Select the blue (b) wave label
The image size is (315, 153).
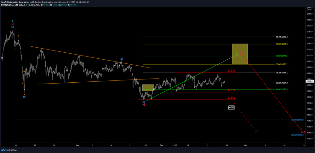point(121,59)
